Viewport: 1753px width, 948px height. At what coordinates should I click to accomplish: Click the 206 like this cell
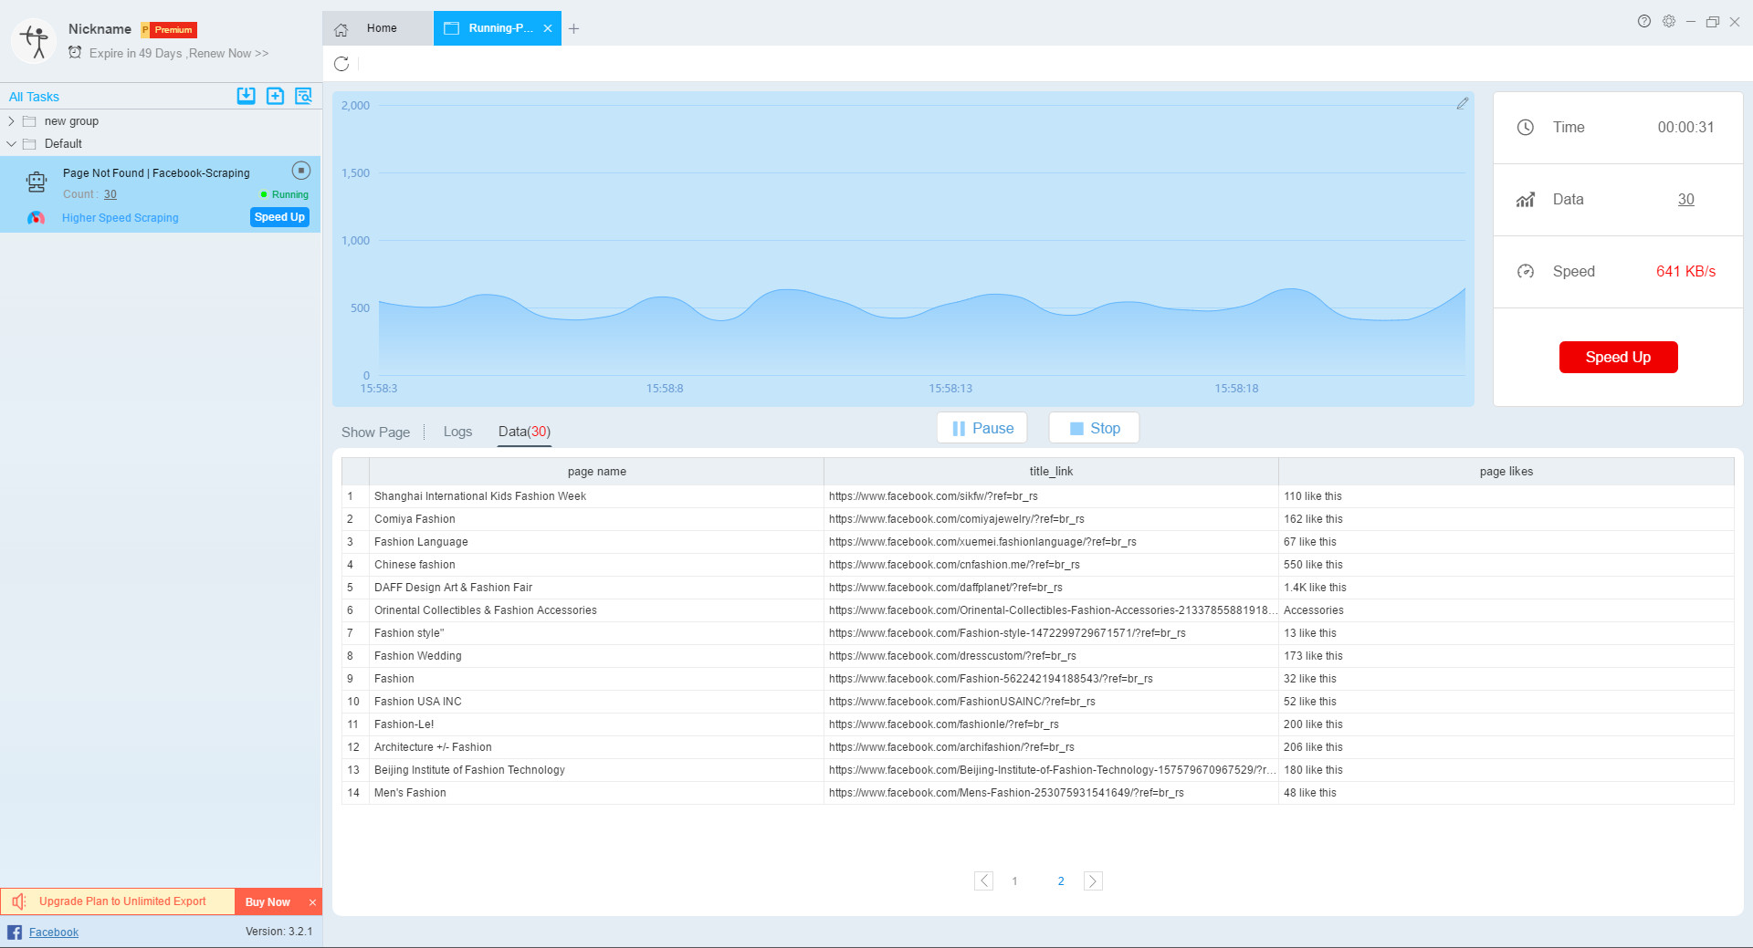point(1506,747)
